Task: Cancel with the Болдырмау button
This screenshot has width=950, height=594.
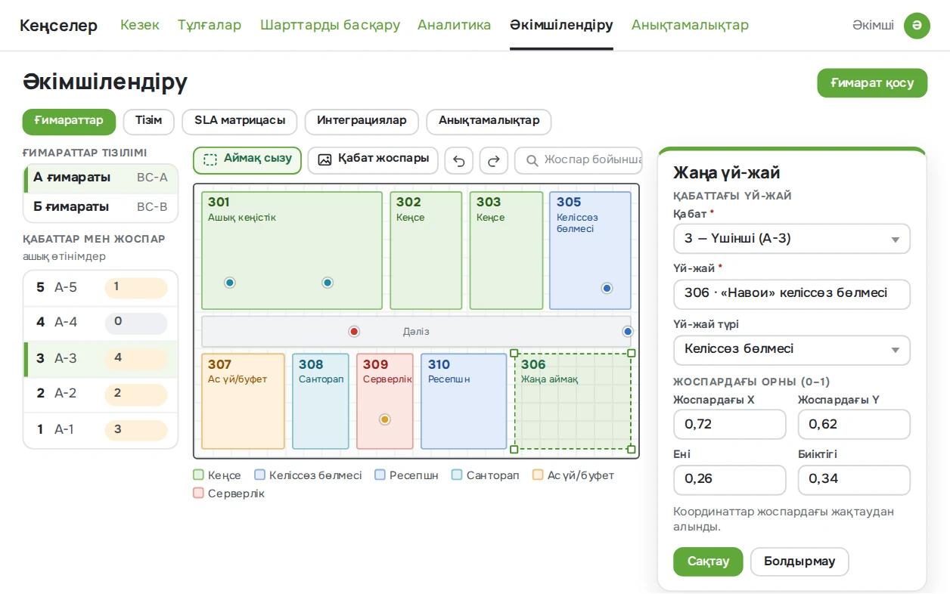Action: click(799, 562)
